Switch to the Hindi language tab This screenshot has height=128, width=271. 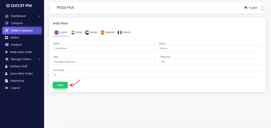coord(77,32)
